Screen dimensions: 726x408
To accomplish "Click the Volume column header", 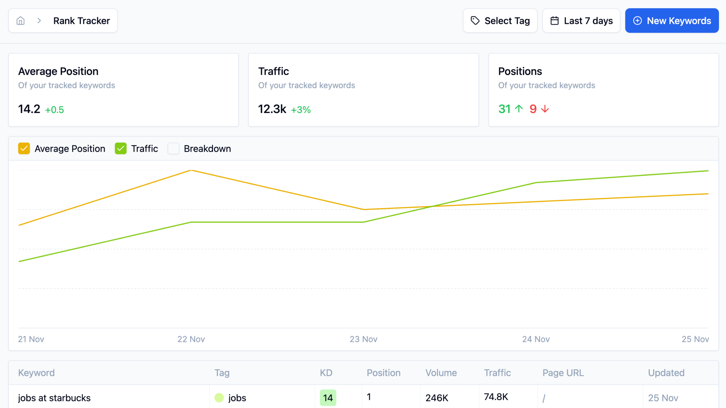I will [x=441, y=373].
